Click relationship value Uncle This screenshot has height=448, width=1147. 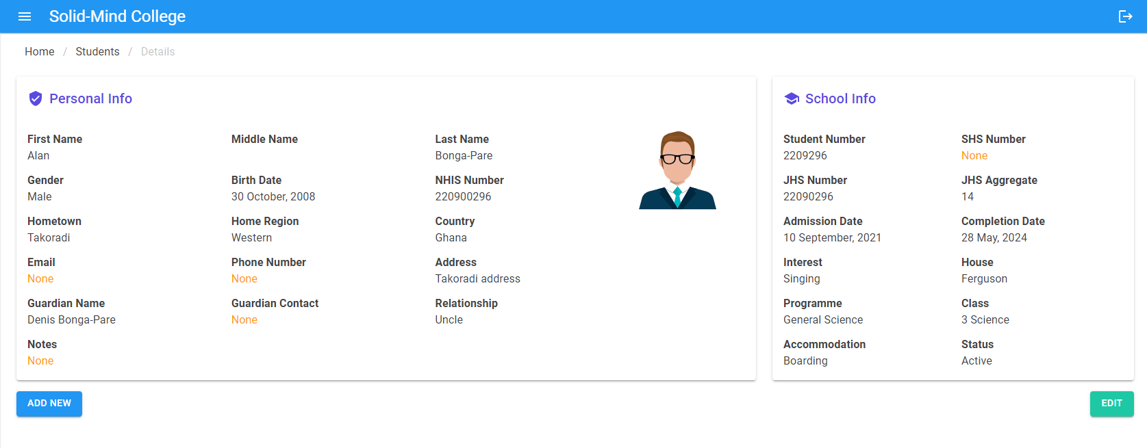click(x=449, y=320)
